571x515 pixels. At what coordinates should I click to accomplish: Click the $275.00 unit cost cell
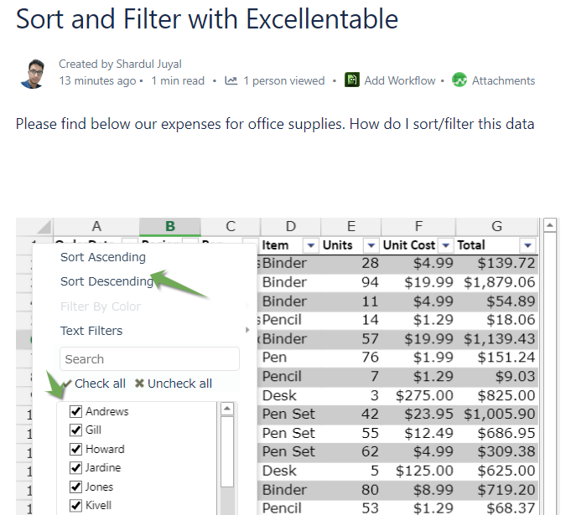tap(418, 395)
